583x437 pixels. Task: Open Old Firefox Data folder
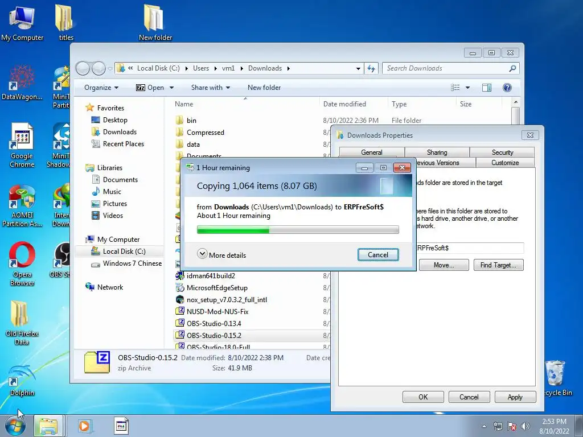[22, 323]
